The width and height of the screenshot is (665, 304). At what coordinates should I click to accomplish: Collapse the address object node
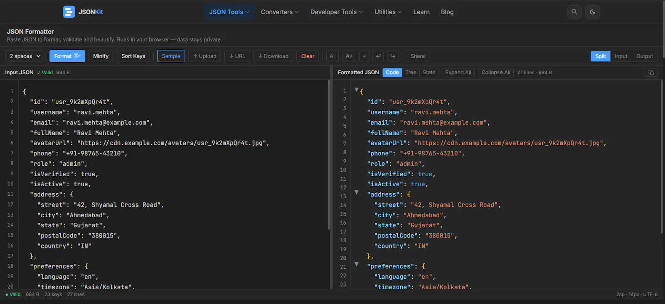click(356, 192)
